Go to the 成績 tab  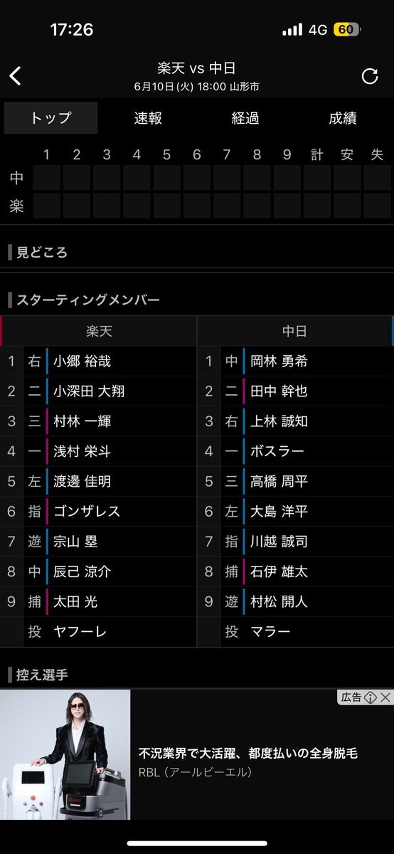[343, 118]
